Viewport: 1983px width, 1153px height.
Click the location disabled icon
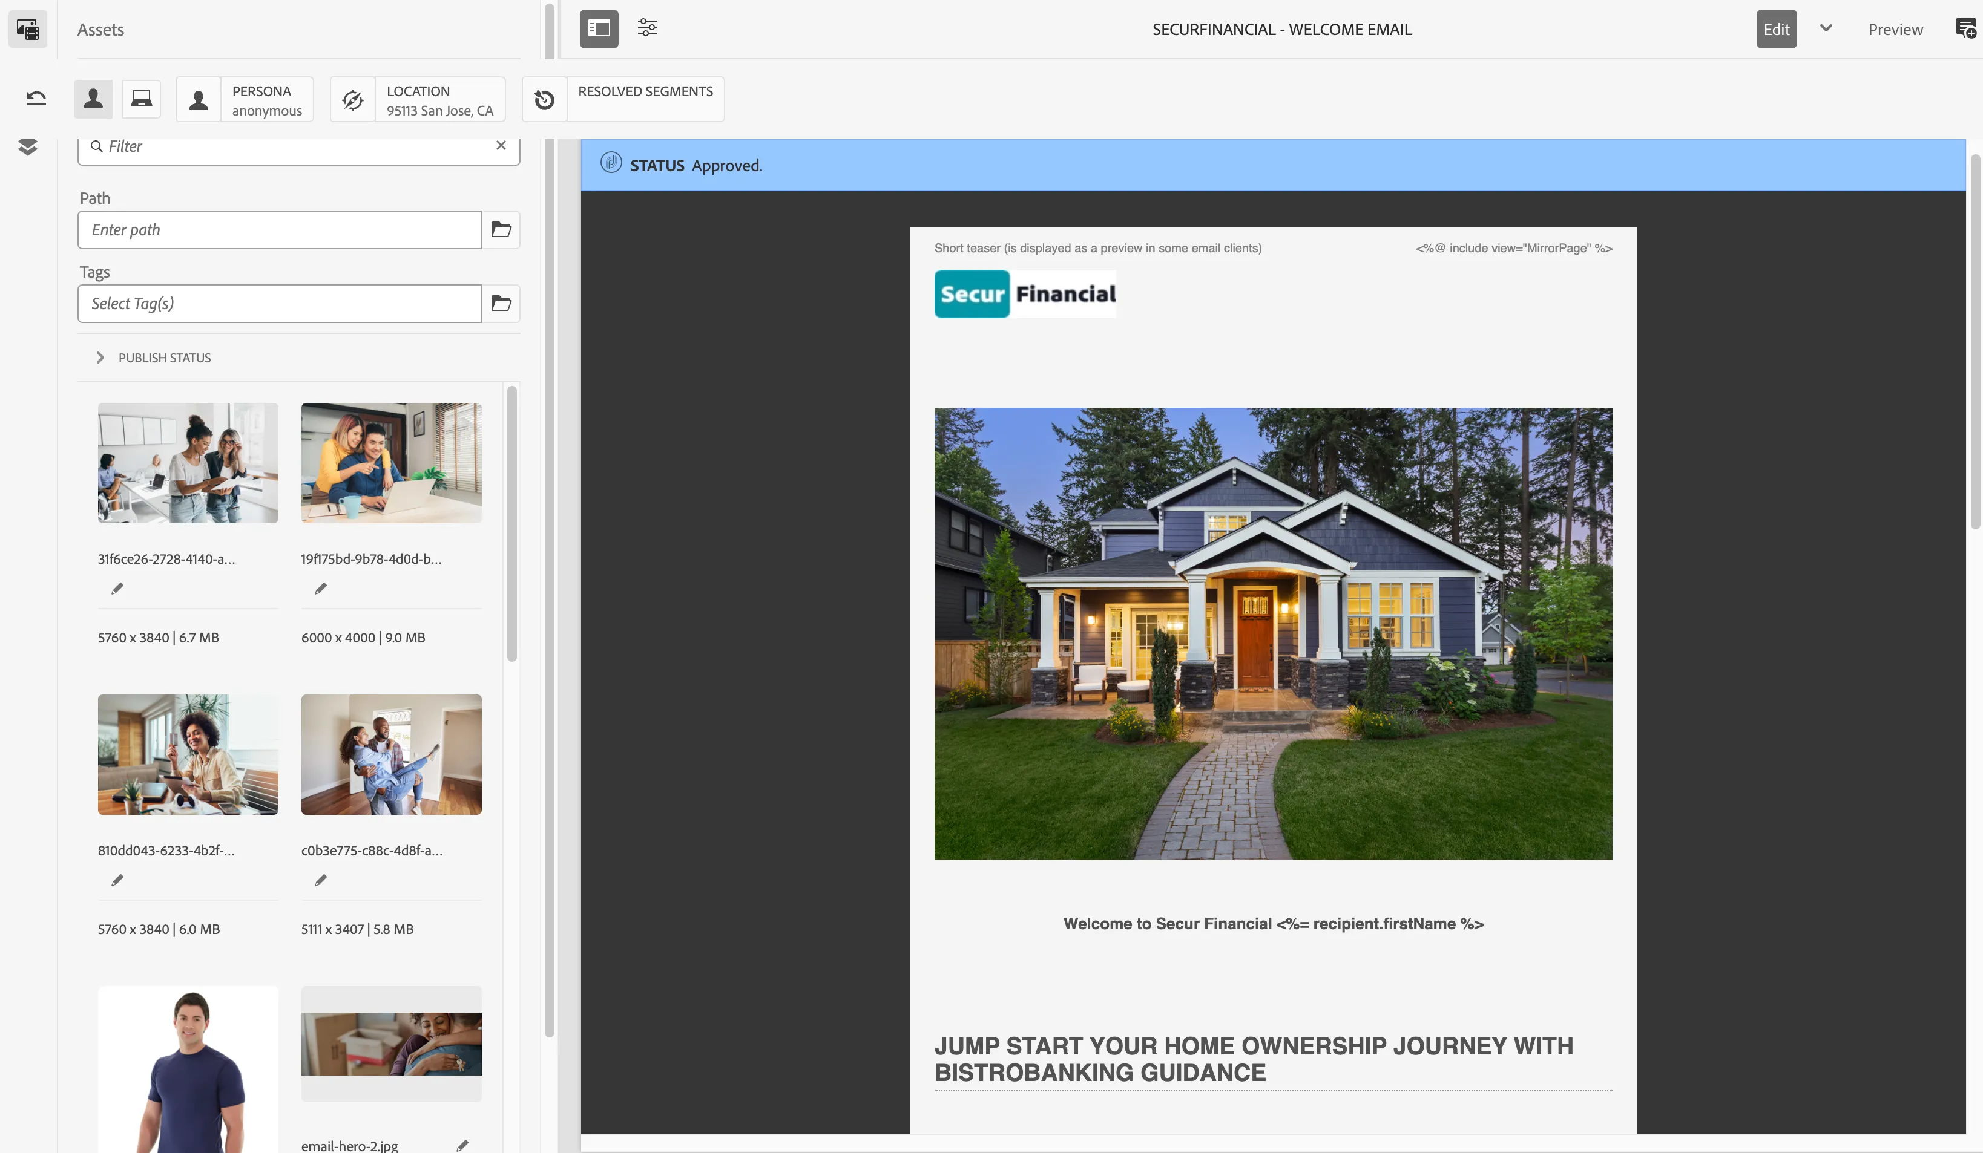point(352,99)
